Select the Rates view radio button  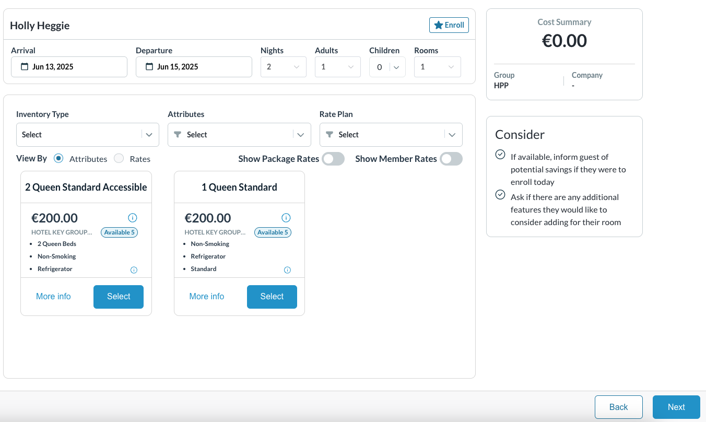point(119,158)
